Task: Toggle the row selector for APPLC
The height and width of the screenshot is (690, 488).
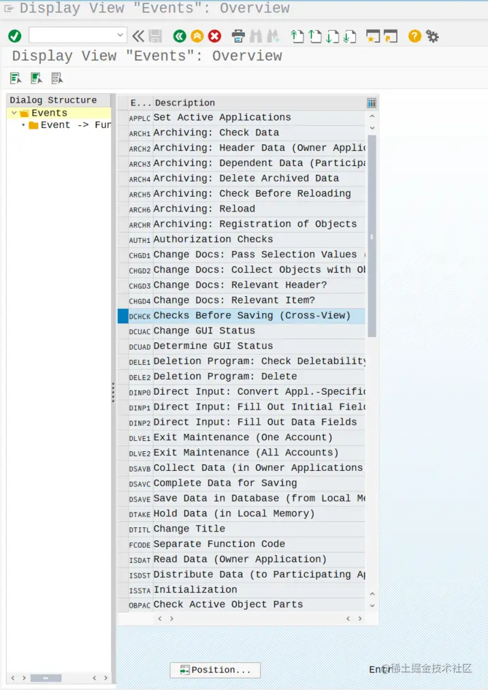Action: tap(123, 118)
